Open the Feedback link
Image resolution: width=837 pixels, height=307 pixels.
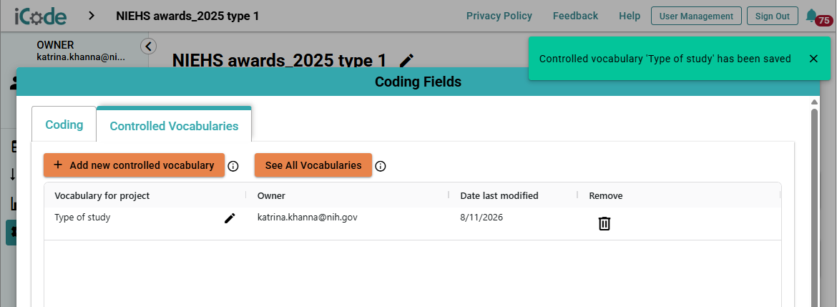coord(575,16)
